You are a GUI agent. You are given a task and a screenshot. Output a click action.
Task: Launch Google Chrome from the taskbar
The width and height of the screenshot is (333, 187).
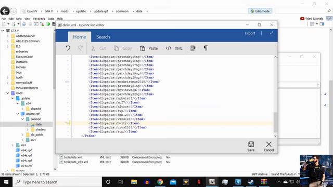coord(160,182)
